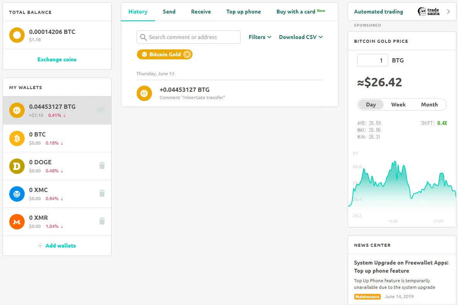Select the Month chart range

pyautogui.click(x=429, y=104)
